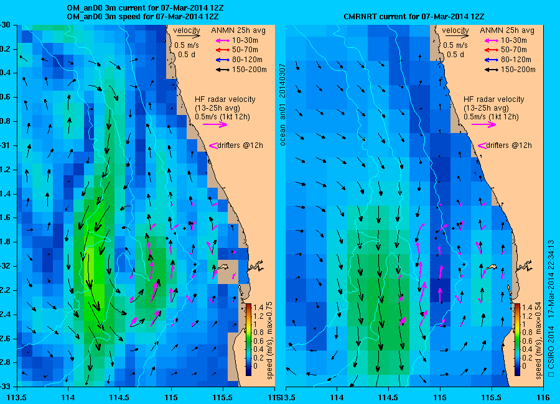Click the -32 latitude tick label
Screen dimensions: 560x404
point(4,266)
